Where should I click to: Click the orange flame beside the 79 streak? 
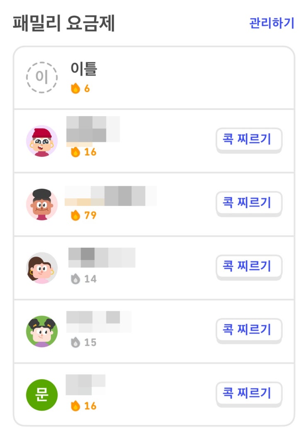click(x=75, y=215)
